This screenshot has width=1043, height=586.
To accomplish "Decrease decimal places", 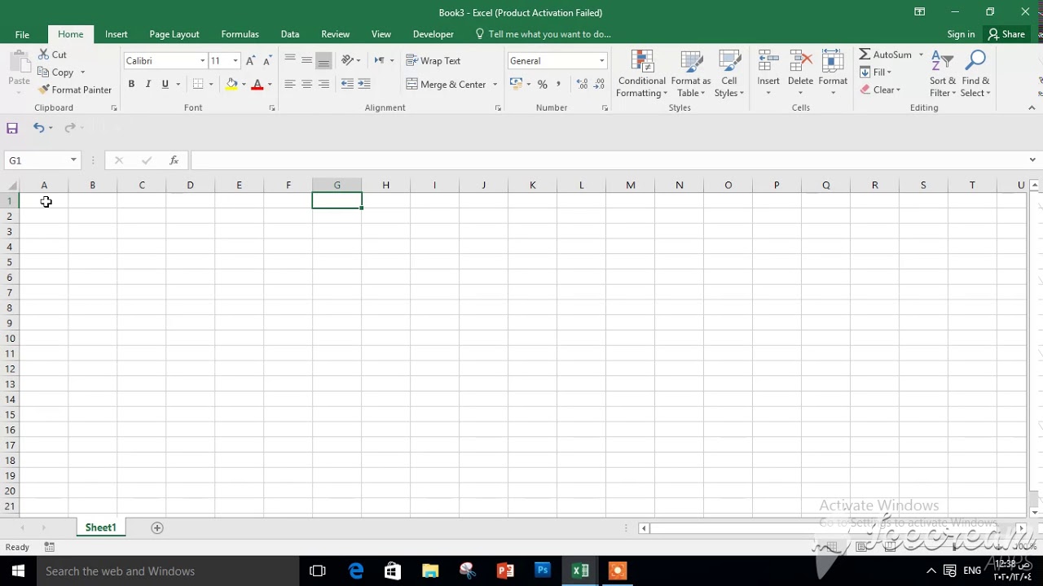I will [x=600, y=84].
